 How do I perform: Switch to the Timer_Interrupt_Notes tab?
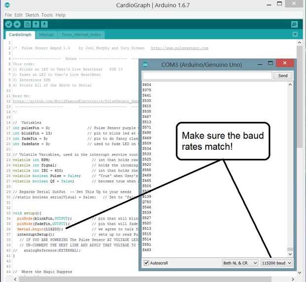81,35
